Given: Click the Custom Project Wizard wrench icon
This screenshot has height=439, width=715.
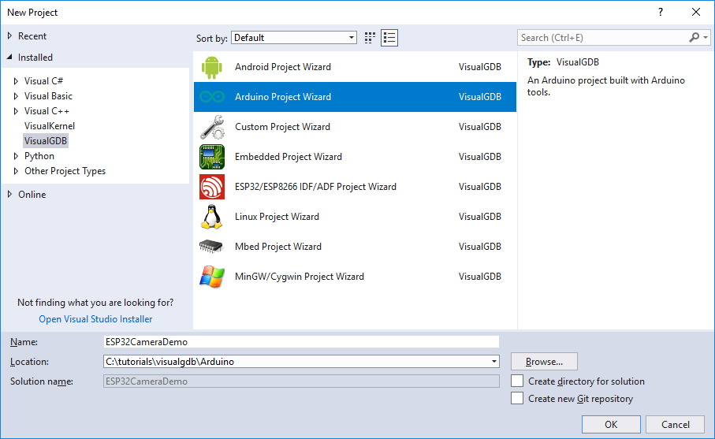Looking at the screenshot, I should pos(211,127).
